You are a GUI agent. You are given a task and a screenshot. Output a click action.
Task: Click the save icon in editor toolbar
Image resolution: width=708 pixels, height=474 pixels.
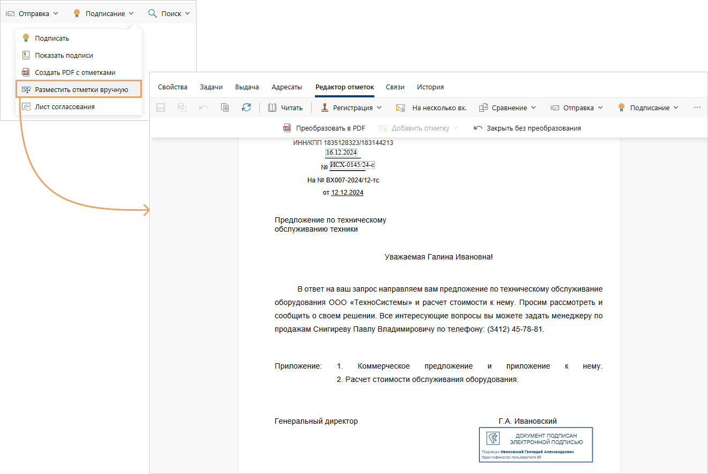(161, 108)
